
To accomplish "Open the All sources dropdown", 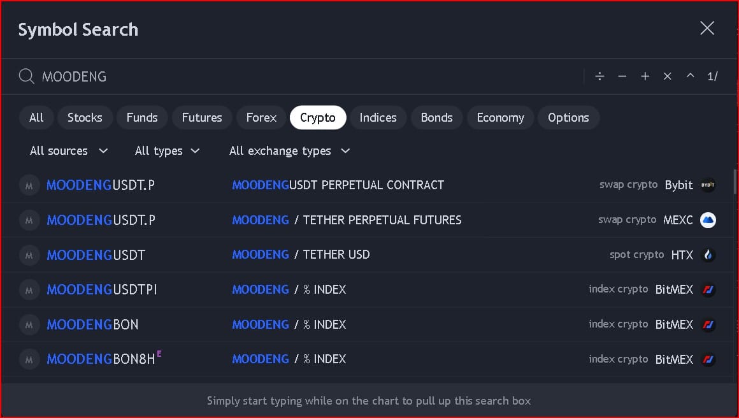I will 69,151.
